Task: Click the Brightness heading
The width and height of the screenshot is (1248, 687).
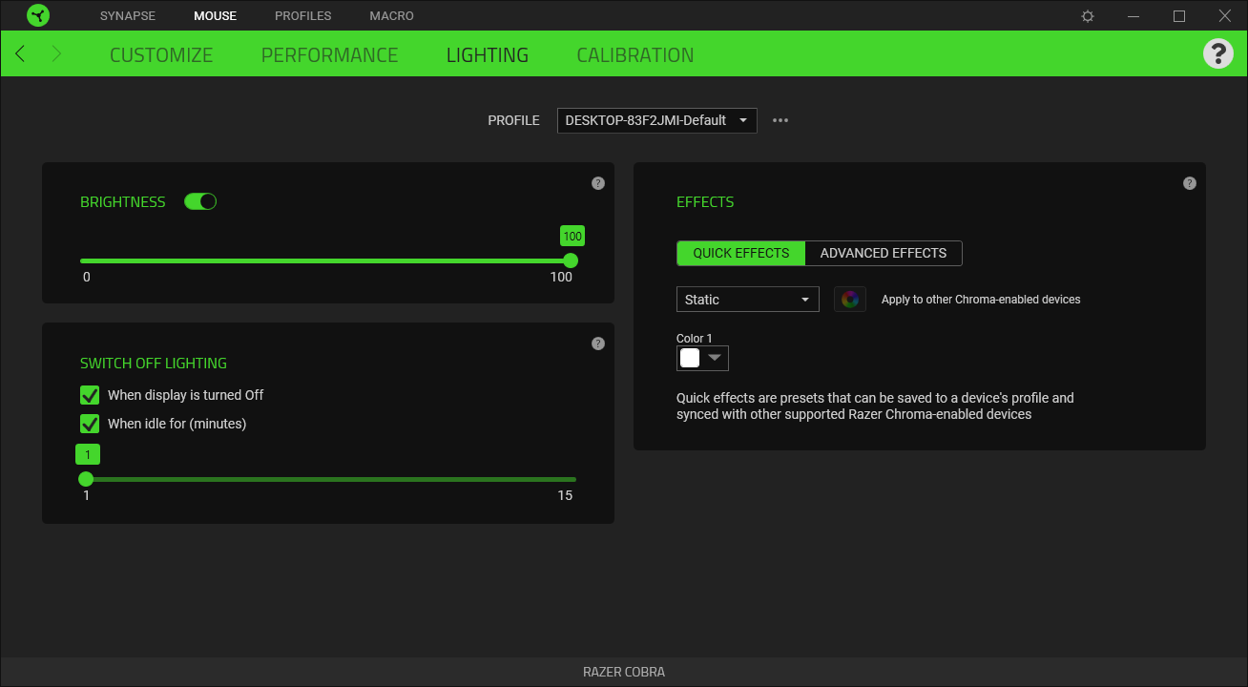Action: click(123, 202)
